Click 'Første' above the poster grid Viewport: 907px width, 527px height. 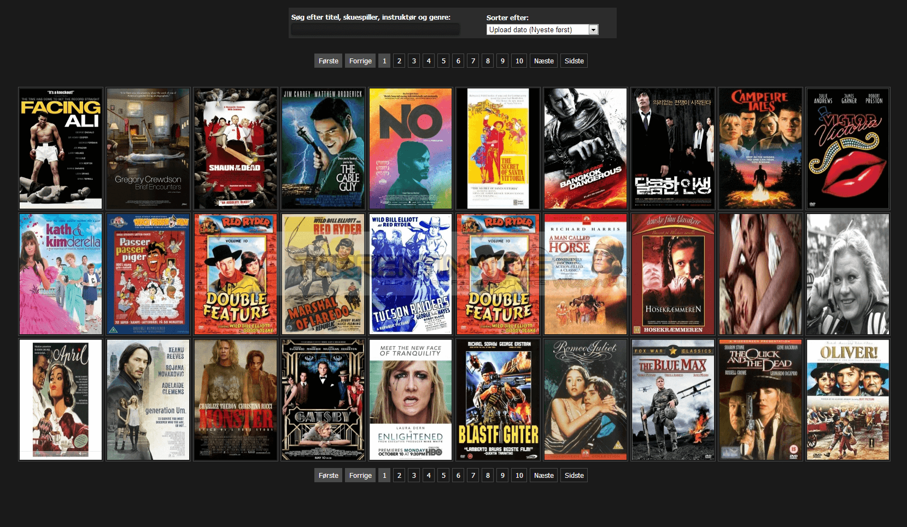[329, 61]
